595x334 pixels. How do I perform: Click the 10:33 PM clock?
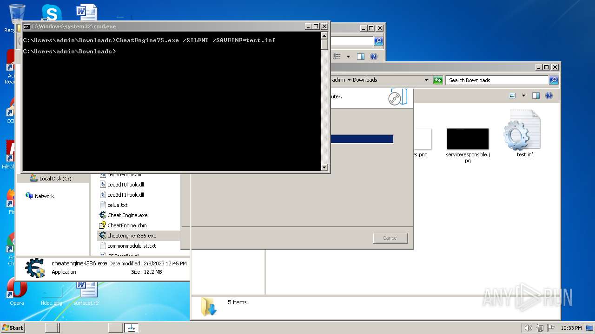point(571,328)
